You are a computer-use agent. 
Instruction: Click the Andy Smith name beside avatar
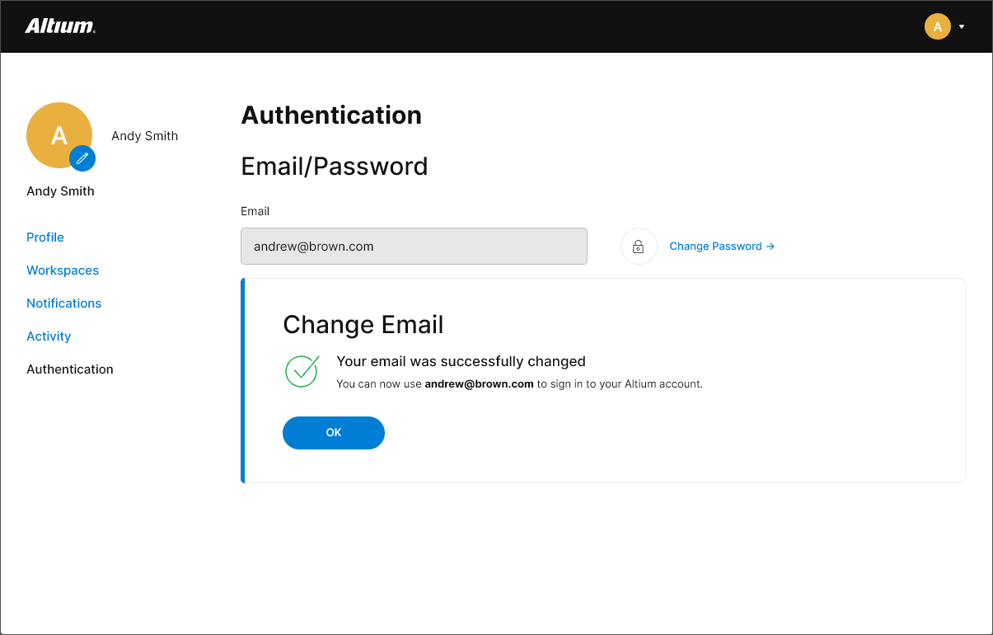pos(145,136)
